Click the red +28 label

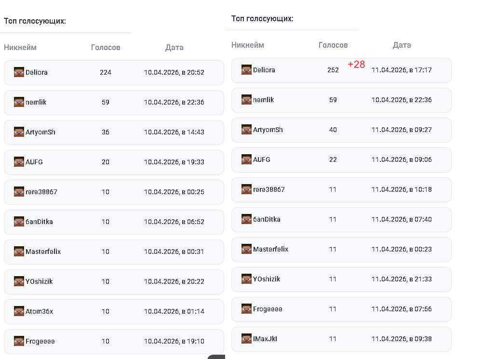click(x=356, y=65)
